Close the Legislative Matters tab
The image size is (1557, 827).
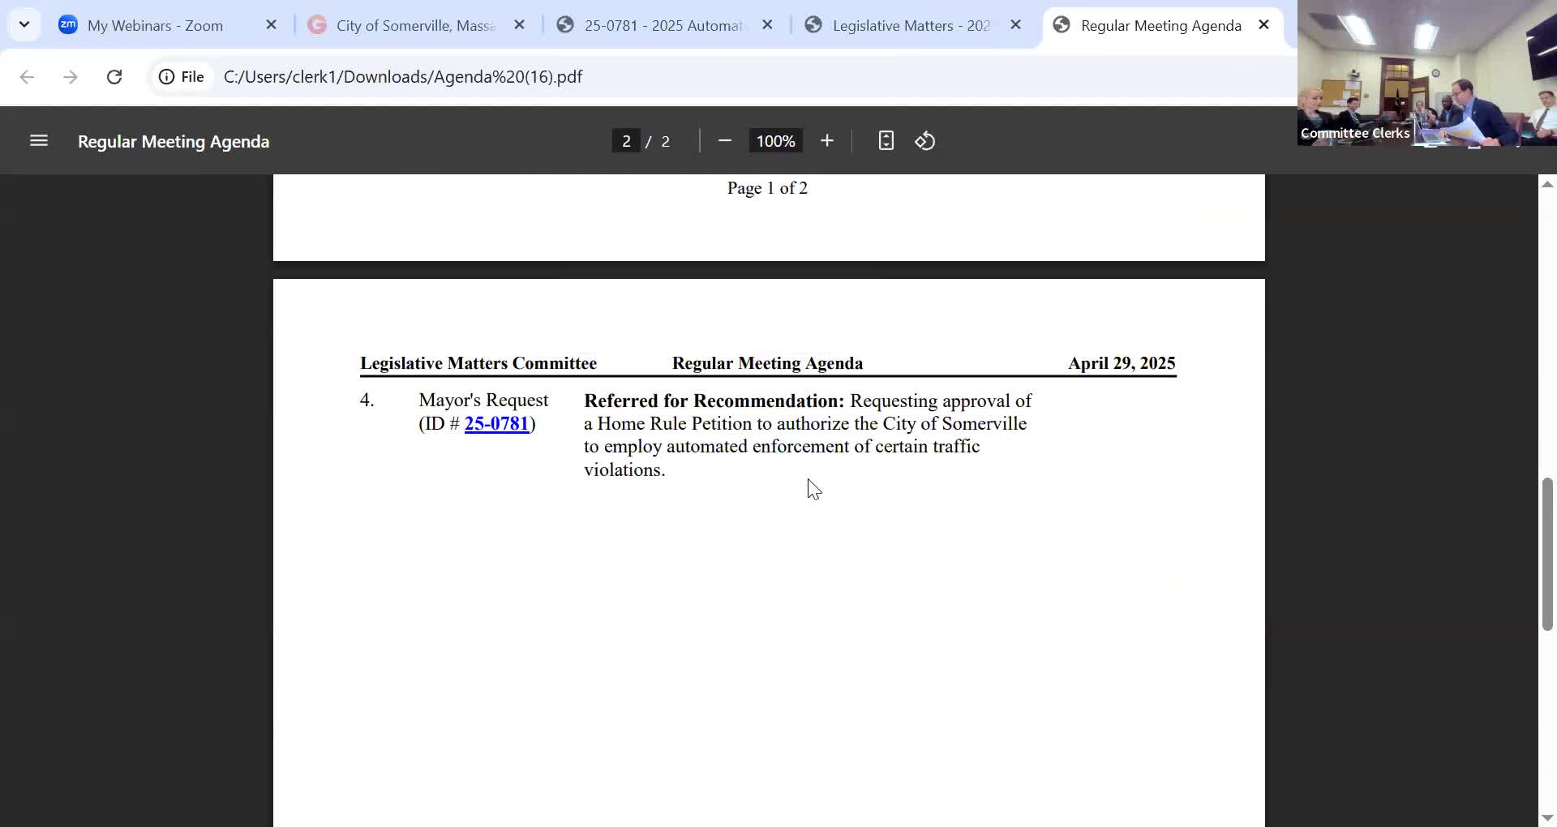tap(1015, 25)
